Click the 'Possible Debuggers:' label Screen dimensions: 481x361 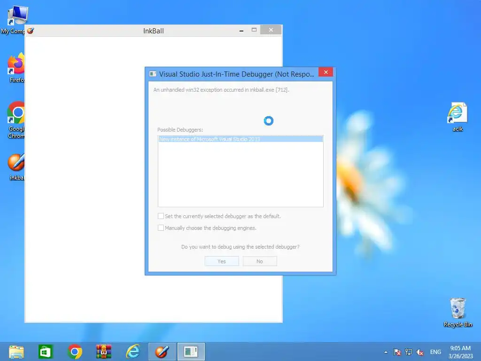(x=180, y=130)
